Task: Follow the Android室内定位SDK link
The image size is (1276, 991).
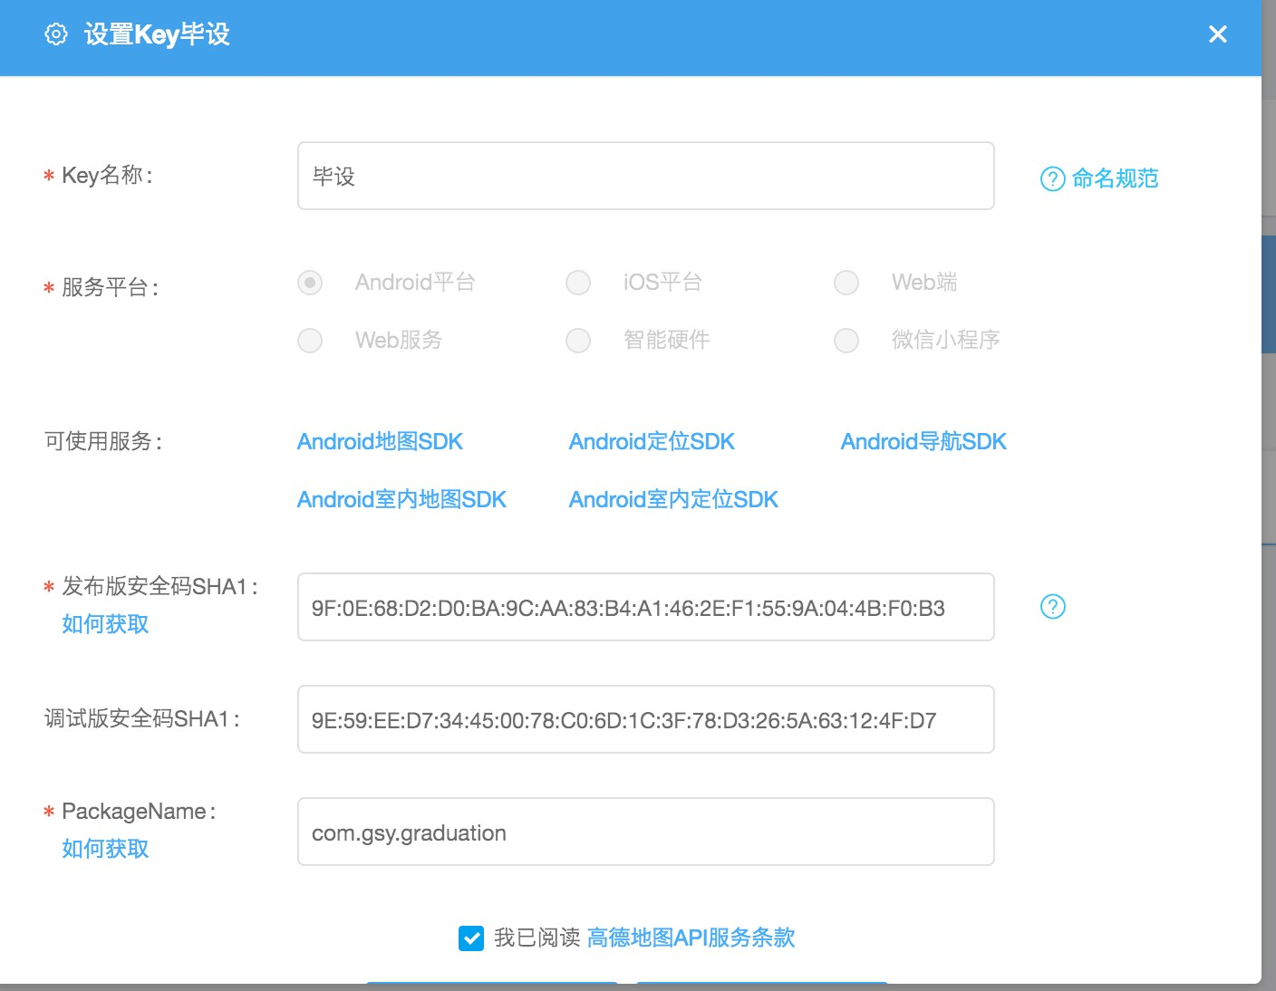Action: [673, 500]
